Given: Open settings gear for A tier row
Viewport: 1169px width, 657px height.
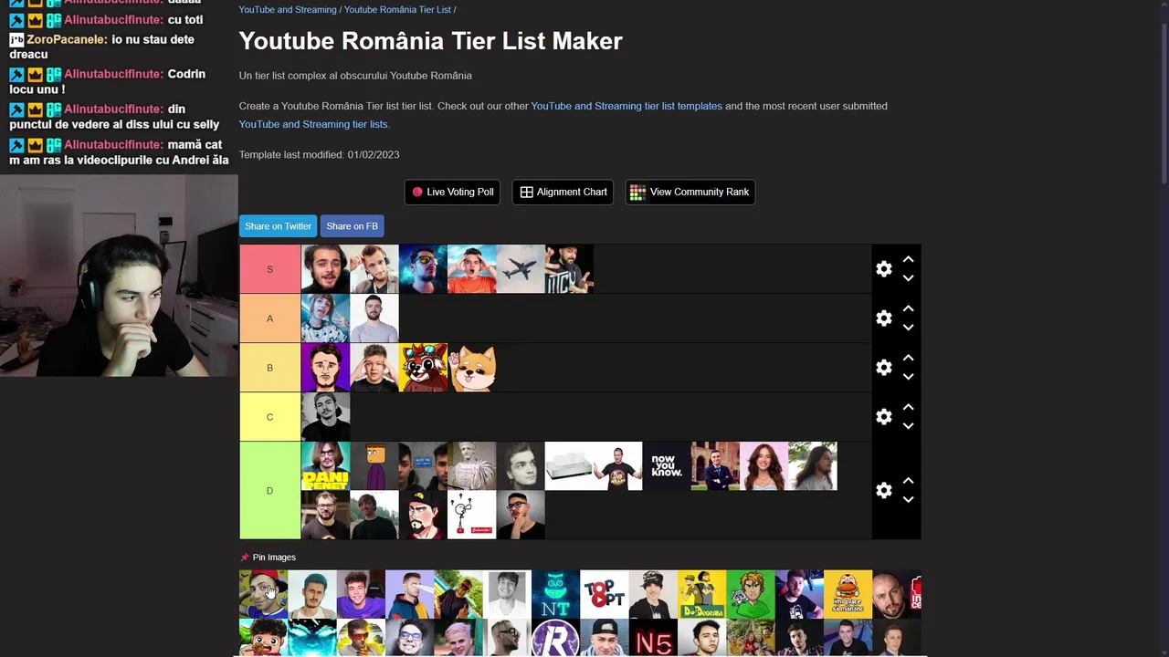Looking at the screenshot, I should (x=883, y=318).
